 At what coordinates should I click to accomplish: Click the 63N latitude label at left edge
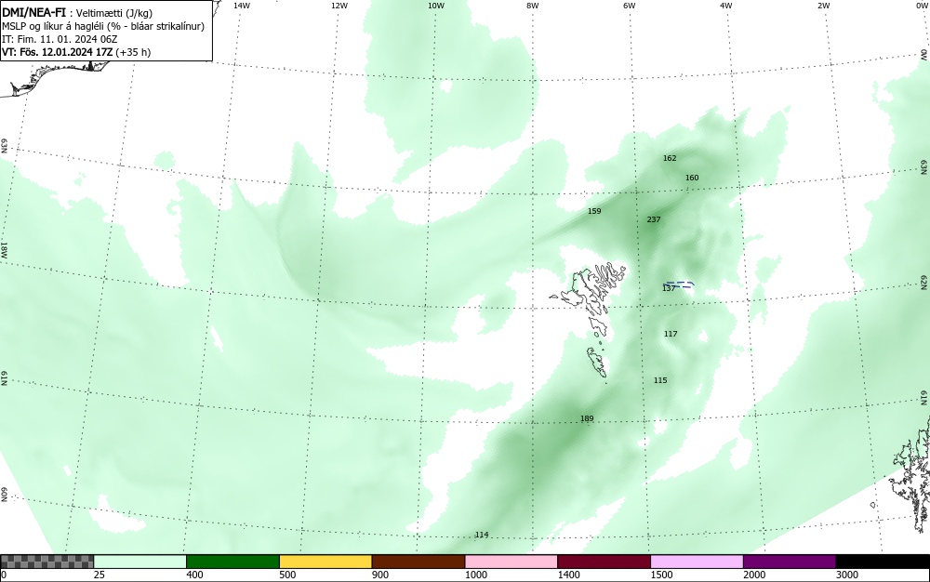pyautogui.click(x=4, y=146)
